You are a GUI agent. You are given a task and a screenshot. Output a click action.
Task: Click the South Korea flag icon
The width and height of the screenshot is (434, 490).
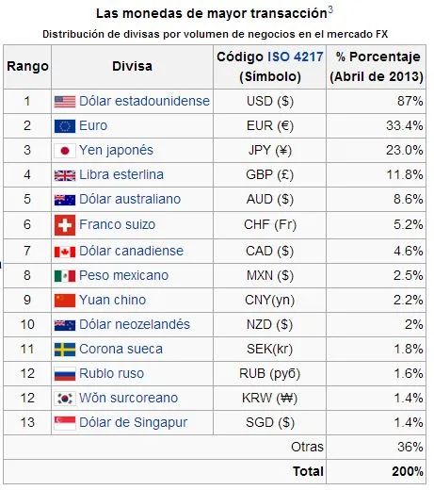[65, 399]
